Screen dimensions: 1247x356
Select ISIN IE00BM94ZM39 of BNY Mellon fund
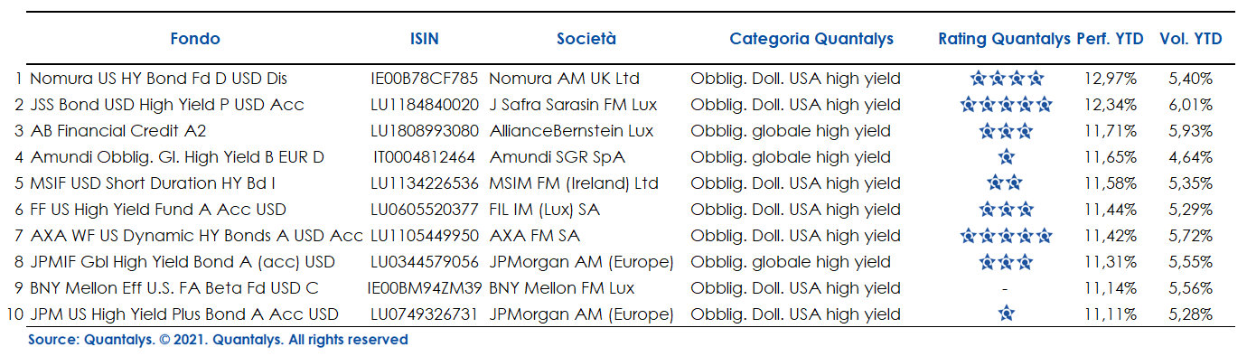pos(425,288)
